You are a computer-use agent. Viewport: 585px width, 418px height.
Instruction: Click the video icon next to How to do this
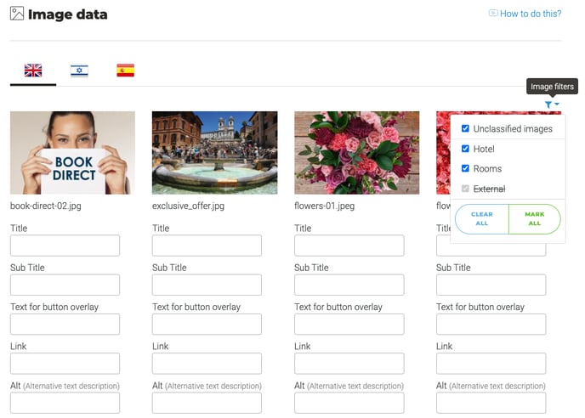click(x=493, y=14)
